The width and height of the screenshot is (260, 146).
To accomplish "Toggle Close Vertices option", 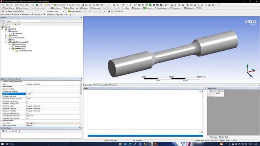I will pyautogui.click(x=22, y=8).
